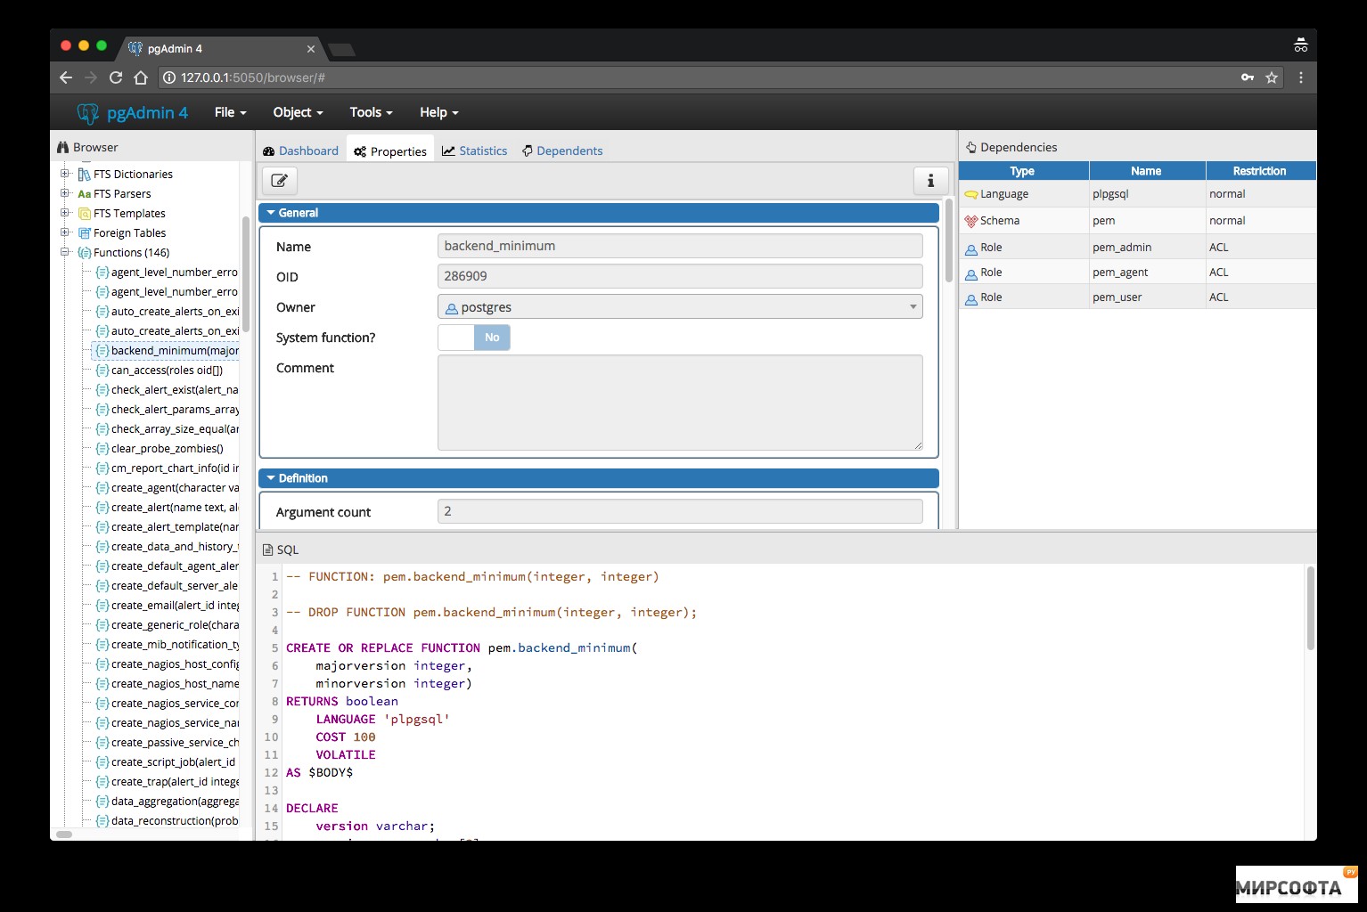Close the pgAdmin 4 browser tab
Viewport: 1367px width, 912px height.
tap(311, 49)
